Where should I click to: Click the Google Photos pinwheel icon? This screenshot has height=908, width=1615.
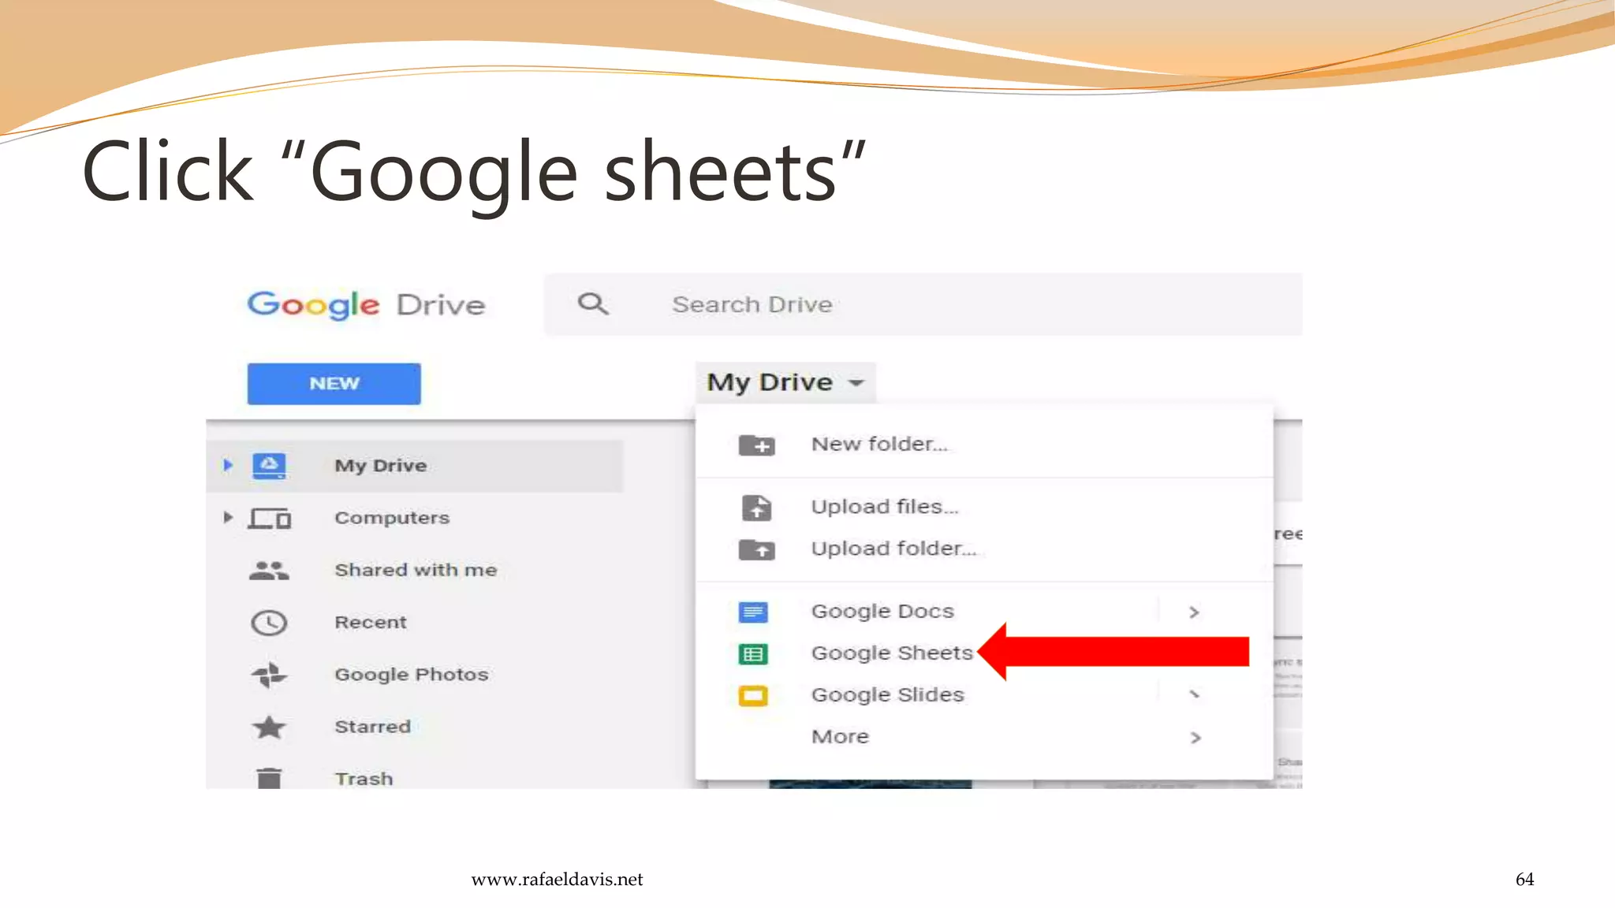tap(269, 675)
